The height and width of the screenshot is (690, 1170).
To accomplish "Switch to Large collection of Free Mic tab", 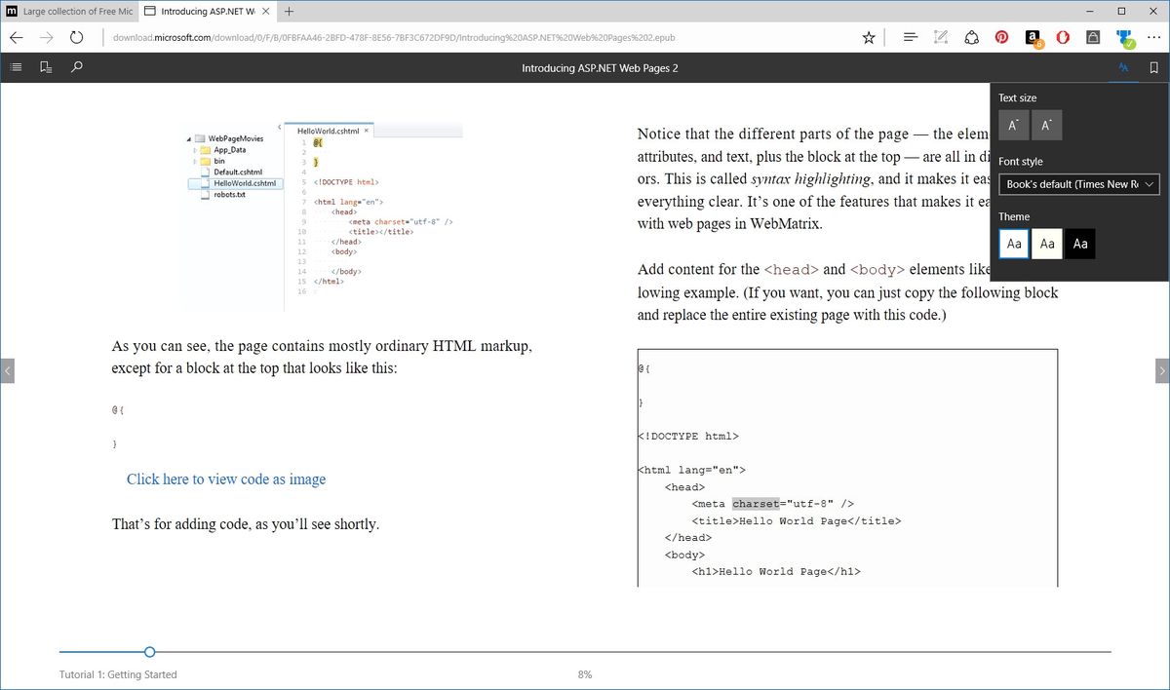I will pyautogui.click(x=67, y=11).
